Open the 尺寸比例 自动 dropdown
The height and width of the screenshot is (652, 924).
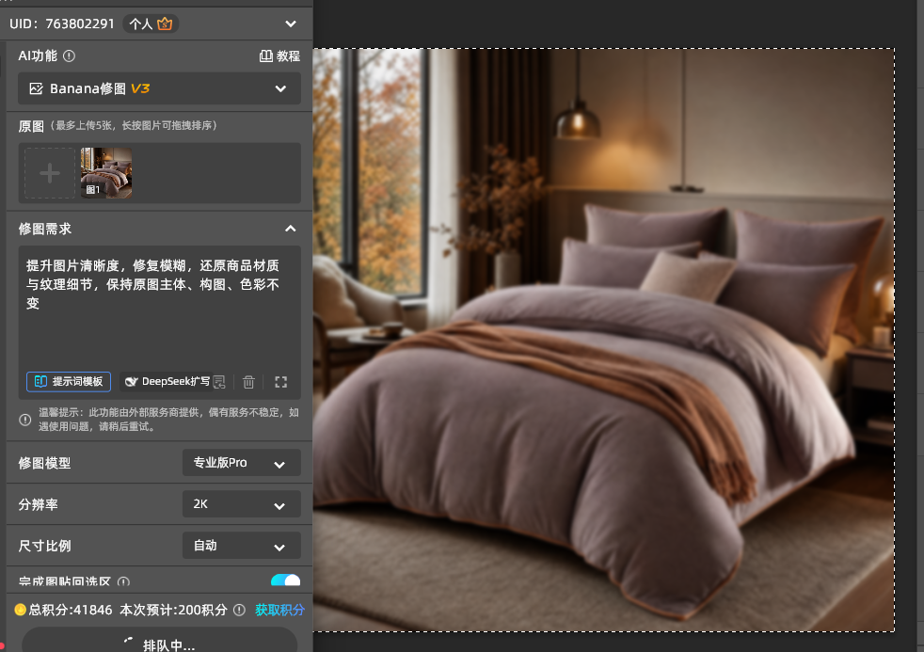[x=242, y=546]
